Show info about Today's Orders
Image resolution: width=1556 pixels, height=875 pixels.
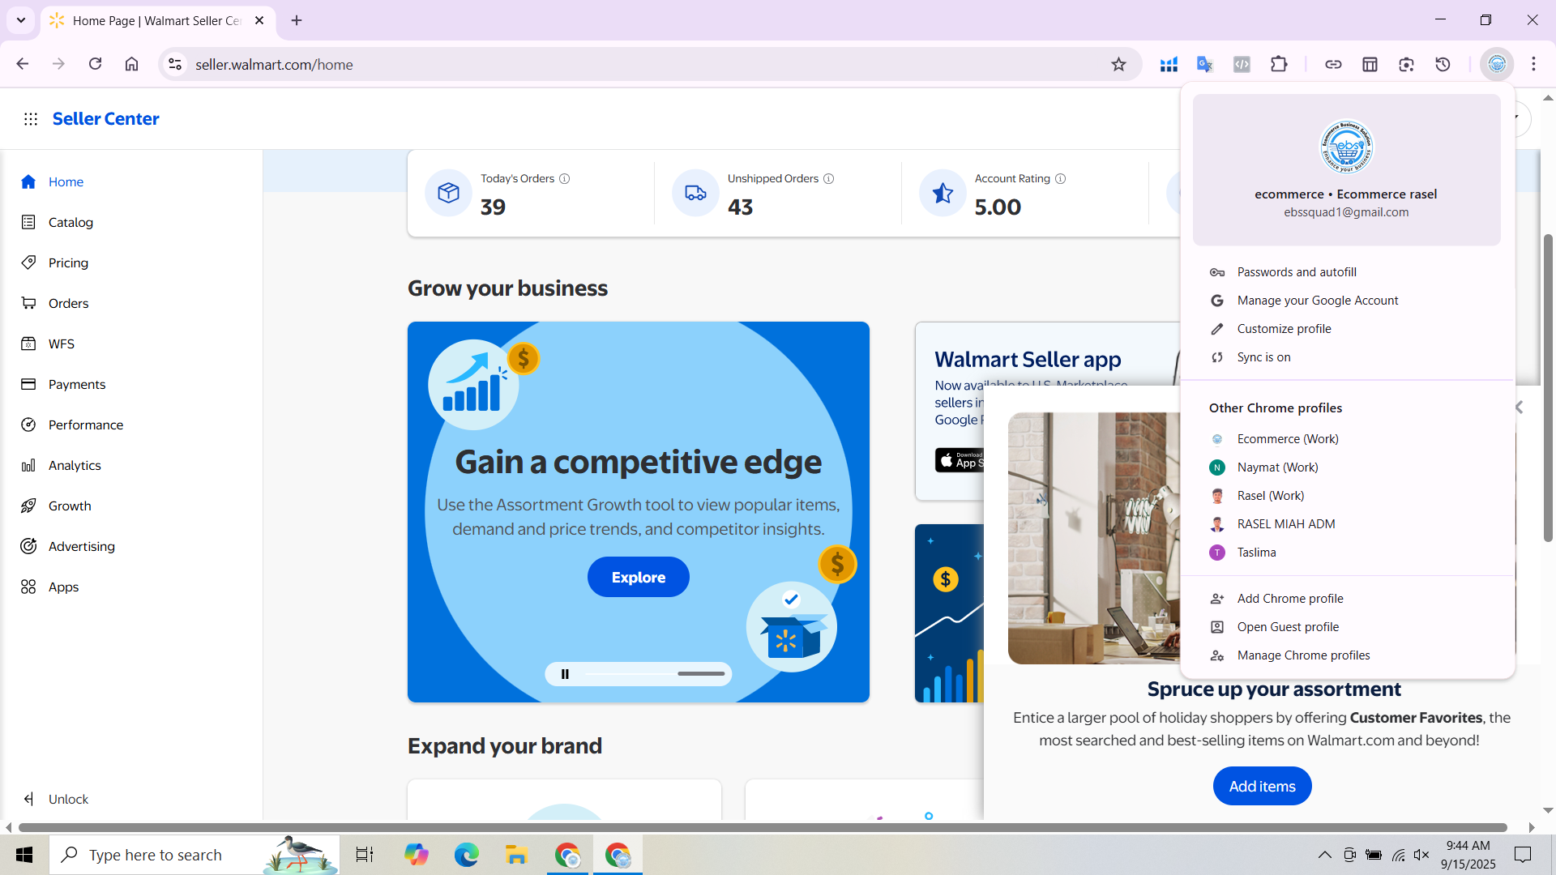coord(565,179)
